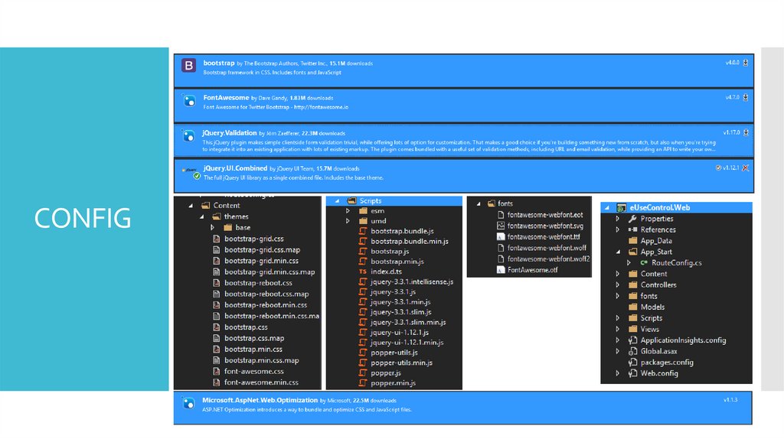Expand the umd folder node

point(348,221)
